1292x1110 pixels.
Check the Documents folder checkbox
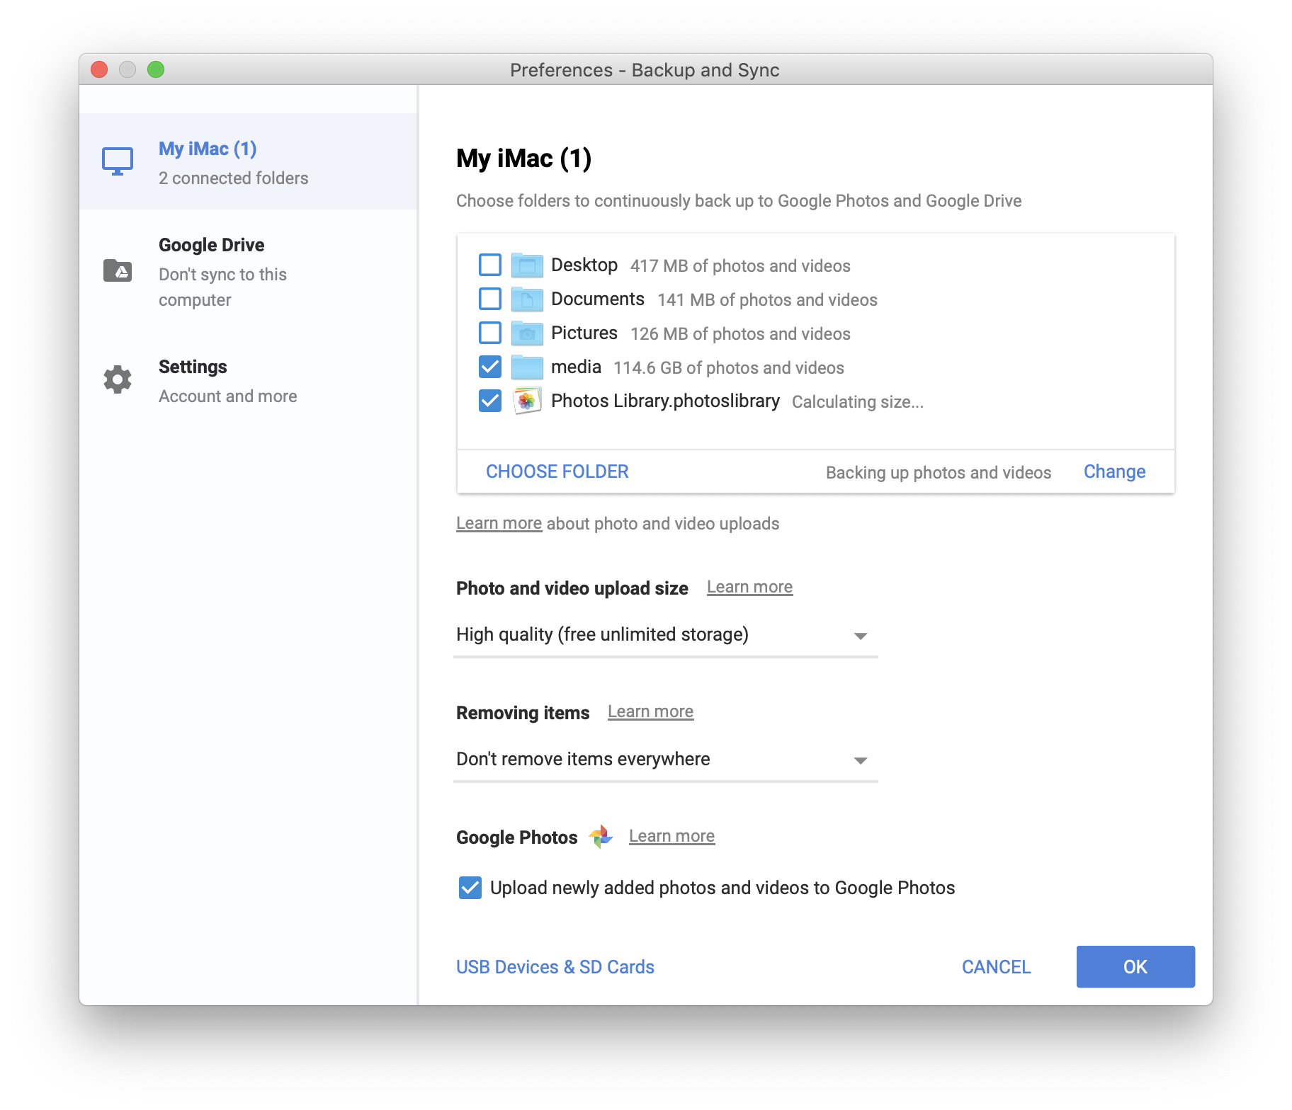(490, 299)
